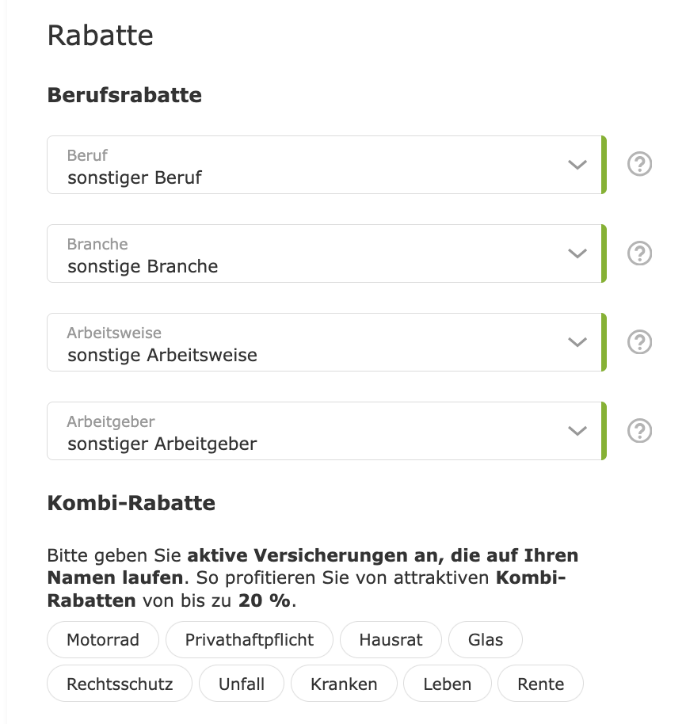This screenshot has width=686, height=724.
Task: Toggle the Leben insurance option
Action: coord(448,684)
